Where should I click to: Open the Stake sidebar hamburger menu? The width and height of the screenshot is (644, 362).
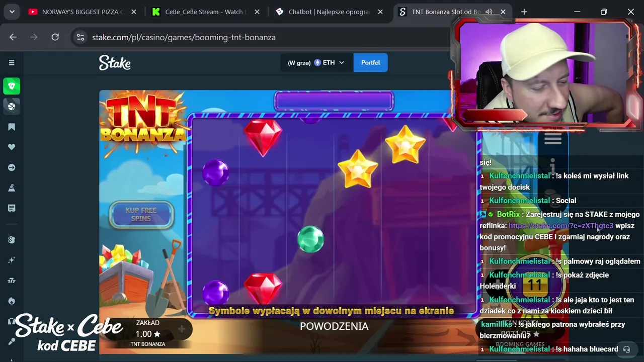(12, 63)
